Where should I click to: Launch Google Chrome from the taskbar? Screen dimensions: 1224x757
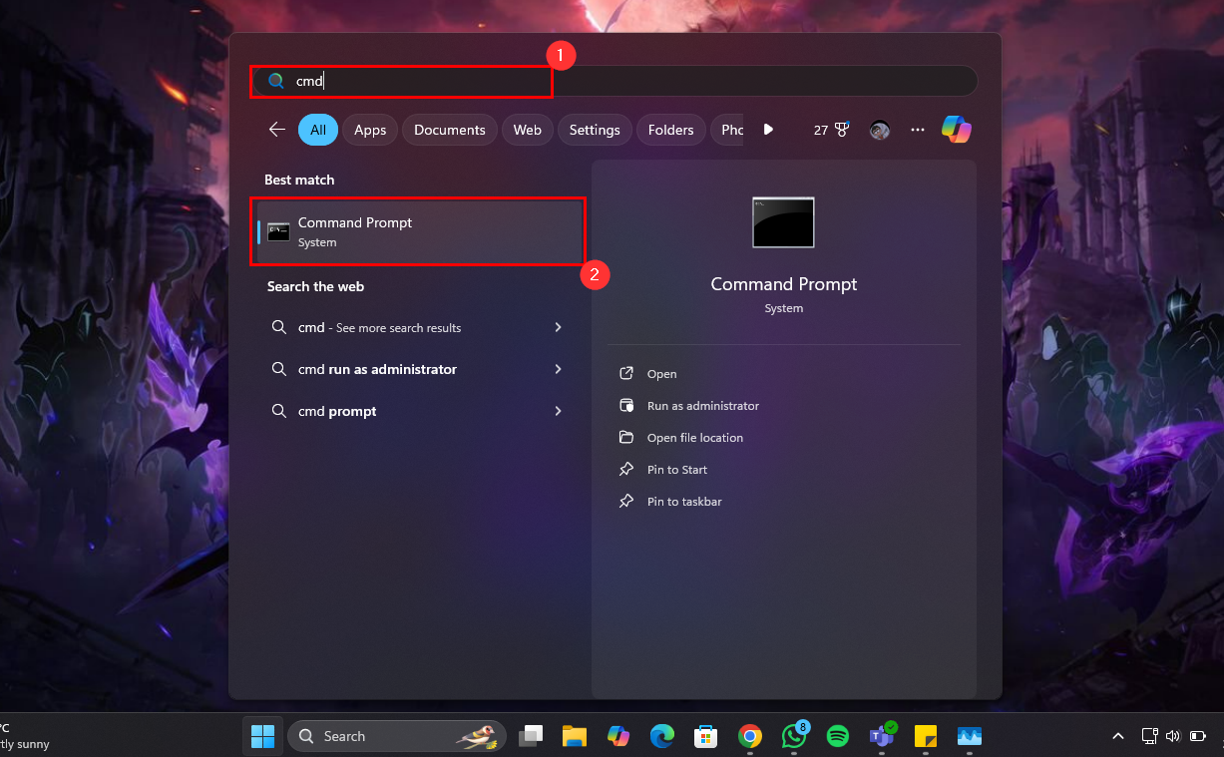(x=750, y=736)
